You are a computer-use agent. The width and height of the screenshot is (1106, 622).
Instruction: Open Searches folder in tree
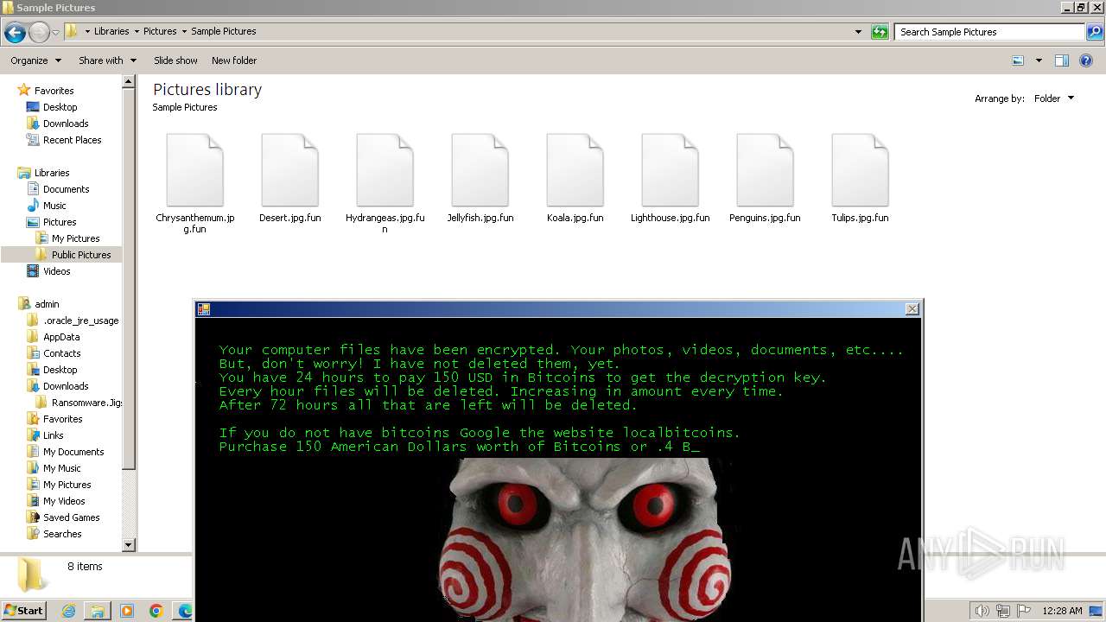(x=62, y=534)
